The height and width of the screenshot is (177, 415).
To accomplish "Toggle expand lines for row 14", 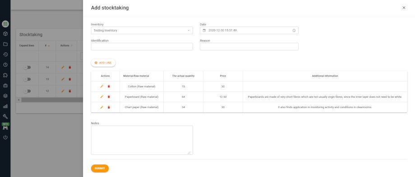I will point(27,68).
